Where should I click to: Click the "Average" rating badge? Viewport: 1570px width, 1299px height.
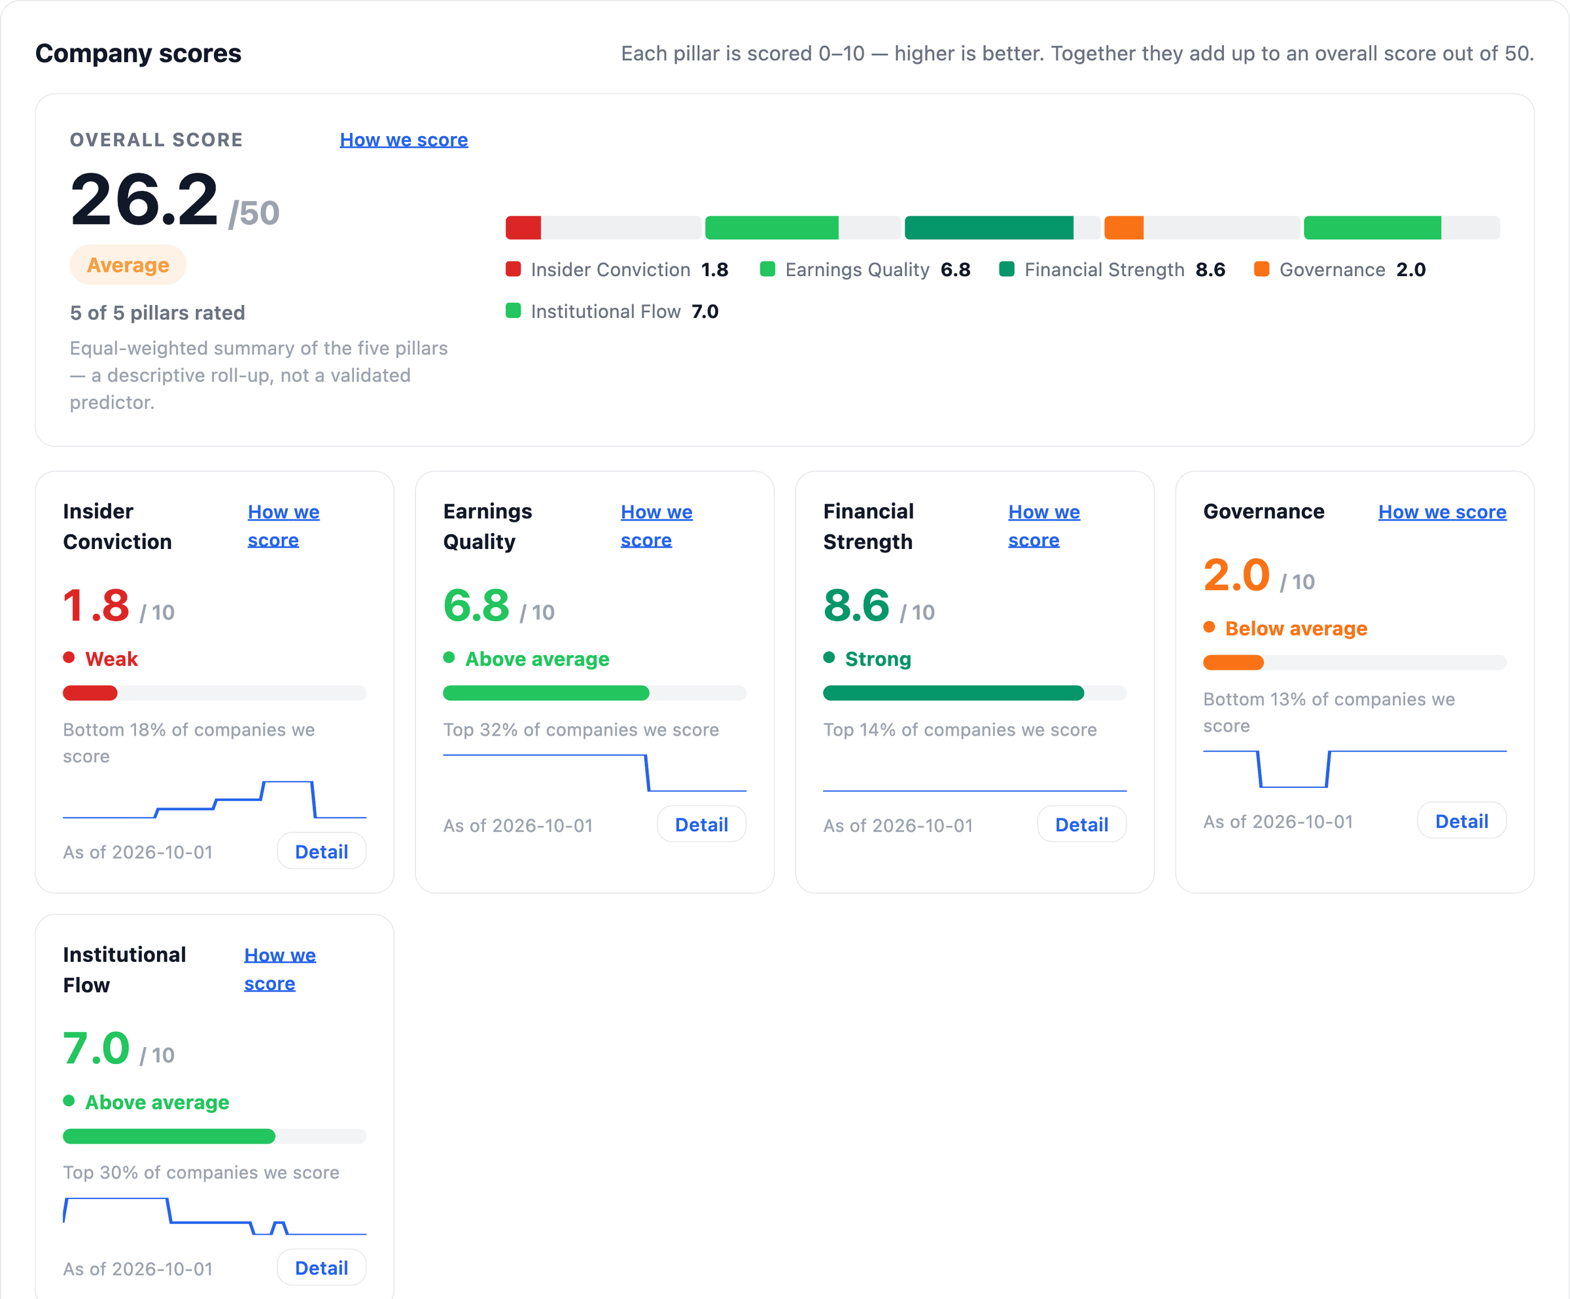128,265
